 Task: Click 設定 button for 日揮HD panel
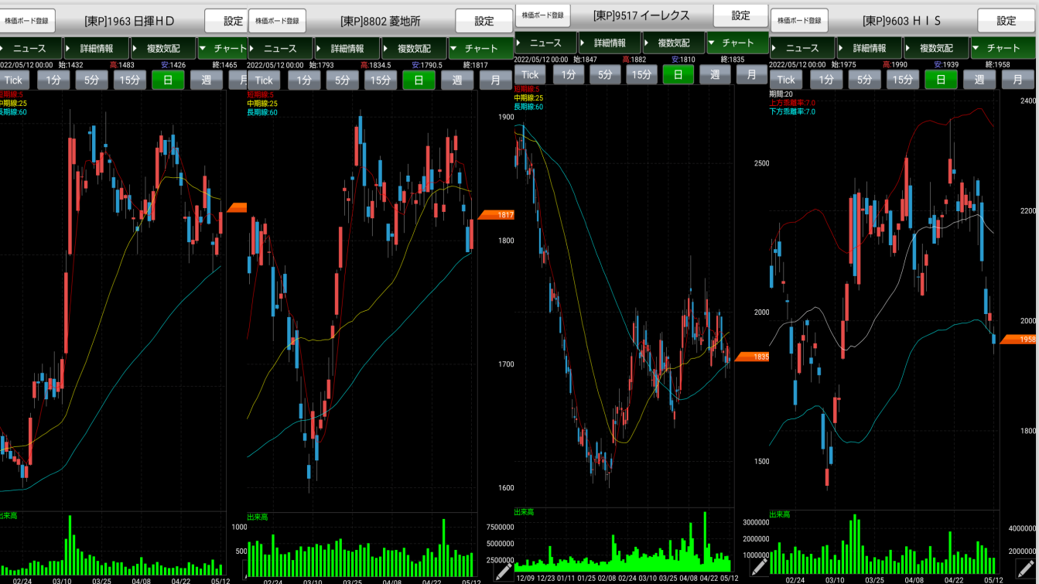233,21
